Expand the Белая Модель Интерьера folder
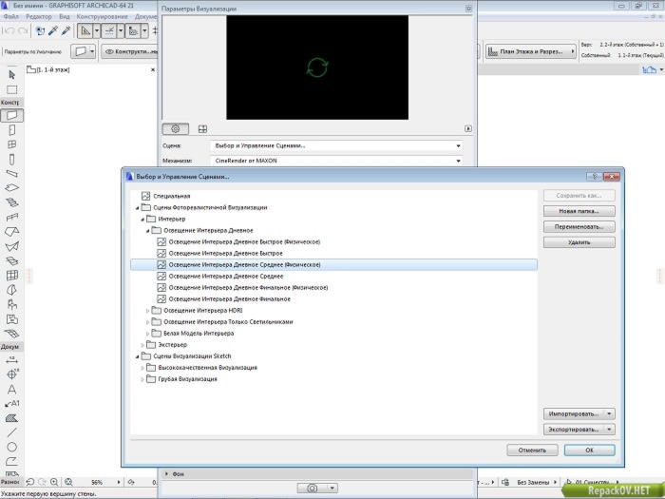Screen dimensions: 665x499 point(147,334)
